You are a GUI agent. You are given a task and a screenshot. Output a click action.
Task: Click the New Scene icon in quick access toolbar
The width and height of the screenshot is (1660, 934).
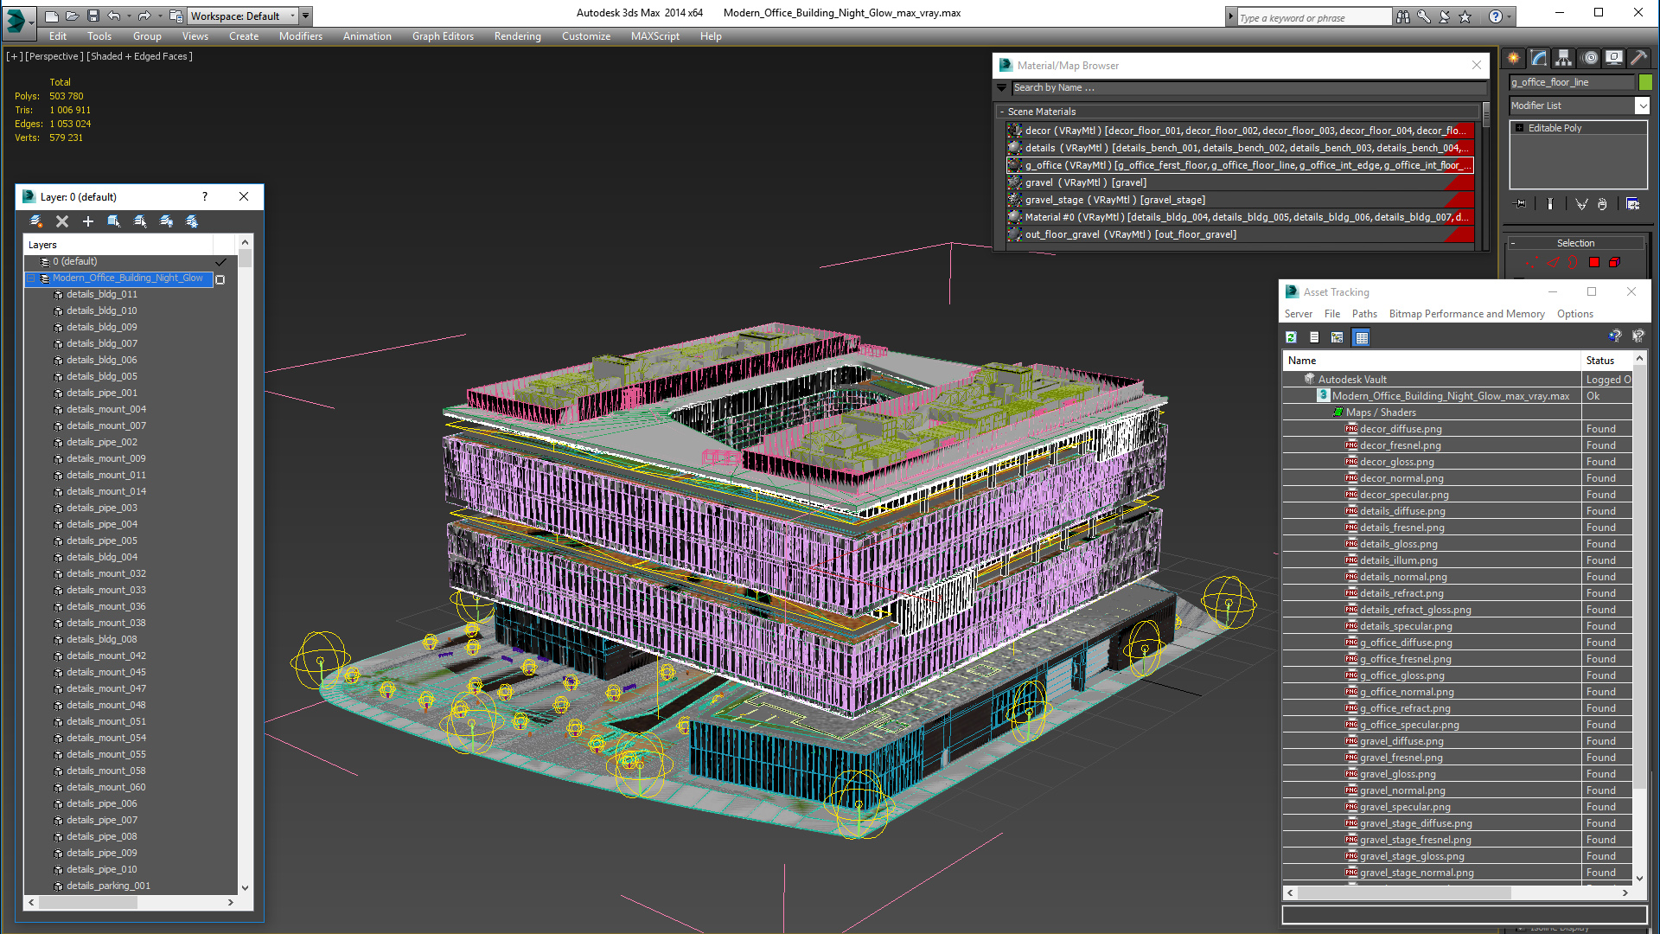[52, 16]
